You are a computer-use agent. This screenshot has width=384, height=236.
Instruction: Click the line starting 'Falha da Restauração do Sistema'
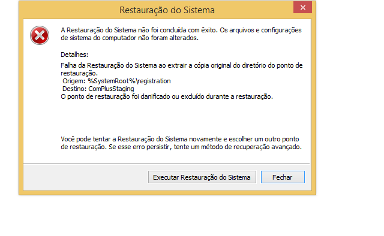[x=182, y=65]
